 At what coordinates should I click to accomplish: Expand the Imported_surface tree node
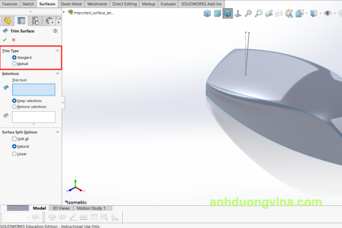pyautogui.click(x=65, y=13)
